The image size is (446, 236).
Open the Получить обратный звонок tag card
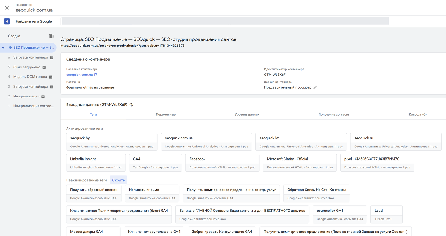click(x=94, y=193)
